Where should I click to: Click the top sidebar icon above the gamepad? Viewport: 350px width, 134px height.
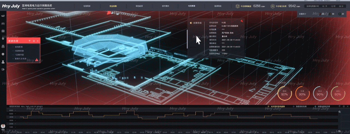(3, 16)
